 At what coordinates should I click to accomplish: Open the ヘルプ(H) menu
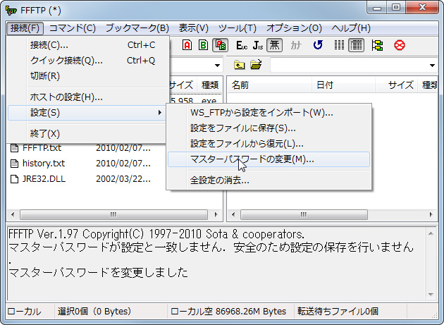tap(351, 28)
